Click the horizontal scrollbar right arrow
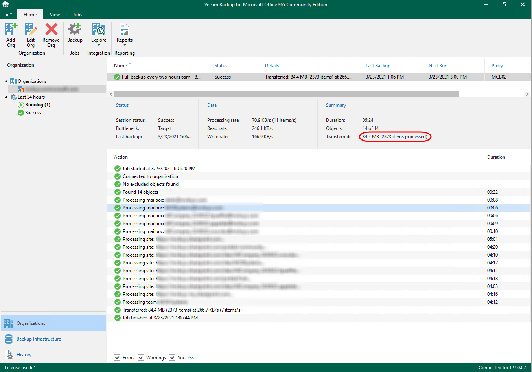The image size is (532, 372). click(x=527, y=94)
